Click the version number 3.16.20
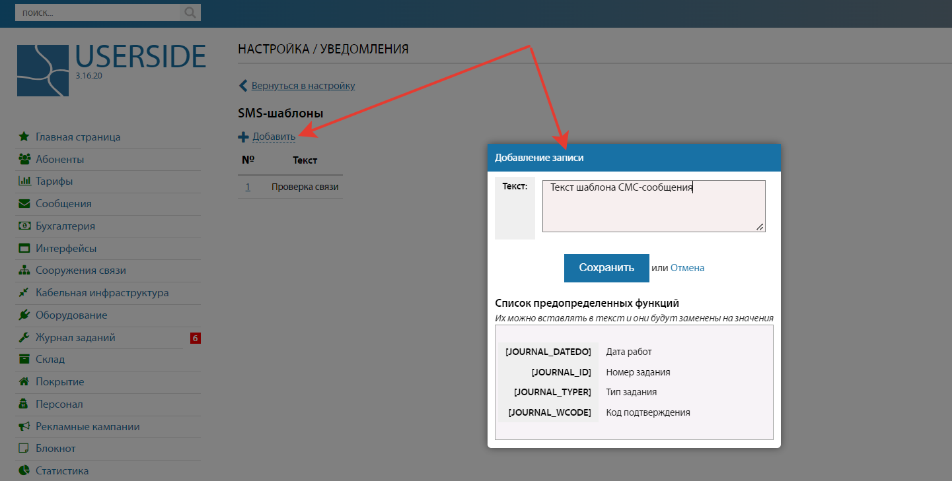 coord(89,76)
